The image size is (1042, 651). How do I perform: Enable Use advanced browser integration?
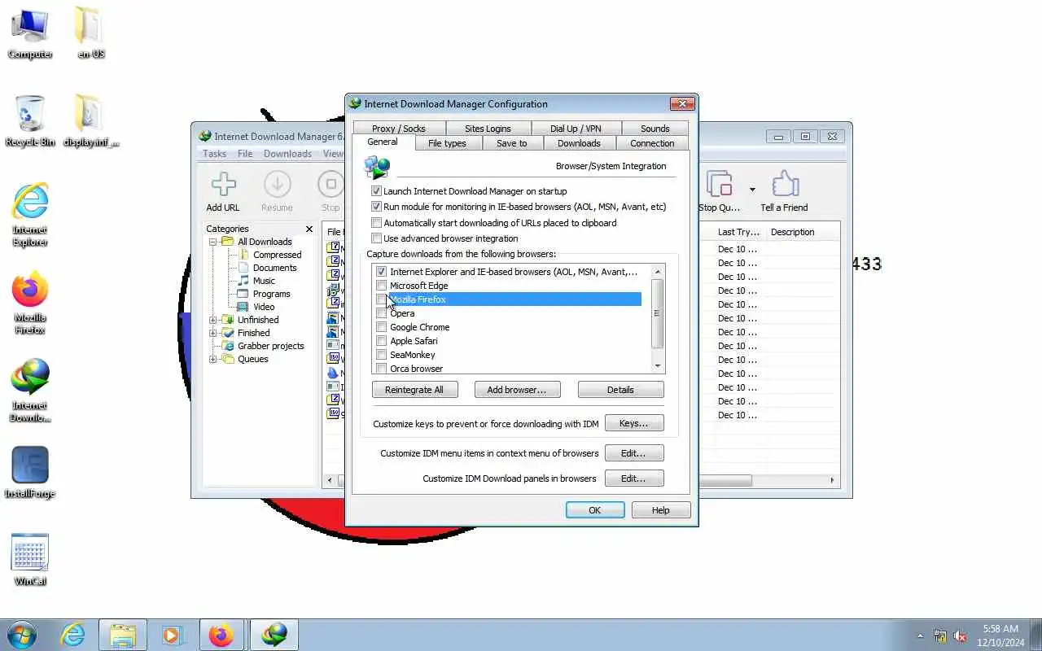tap(376, 238)
